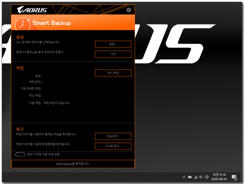Click 시작 to create USB recovery drive
Screen dimensions: 244x184
point(113,54)
